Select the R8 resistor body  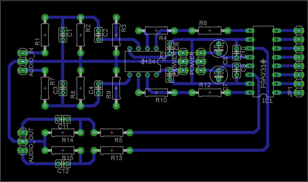coord(80,88)
